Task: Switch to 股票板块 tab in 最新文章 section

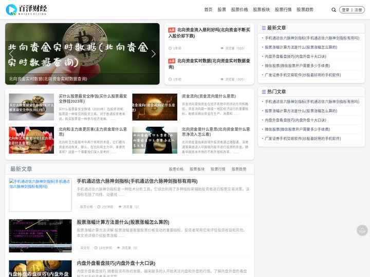Action: click(x=197, y=169)
